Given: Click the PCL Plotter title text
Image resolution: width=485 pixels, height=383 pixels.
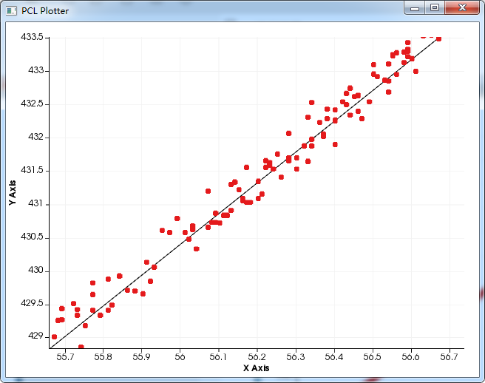Looking at the screenshot, I should (45, 11).
